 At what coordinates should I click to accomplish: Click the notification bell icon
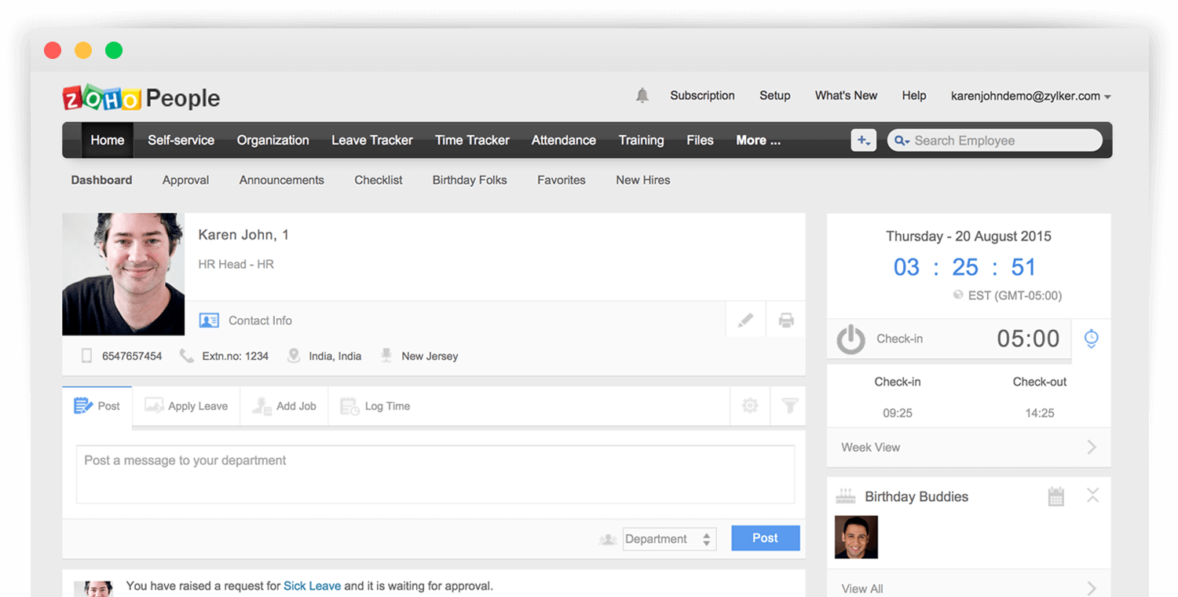click(x=642, y=96)
